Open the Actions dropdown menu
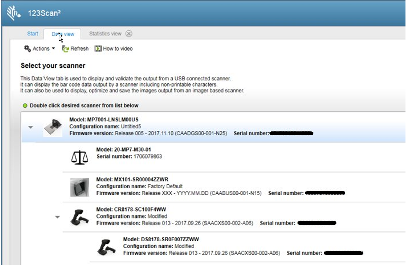Image resolution: width=408 pixels, height=265 pixels. click(41, 48)
